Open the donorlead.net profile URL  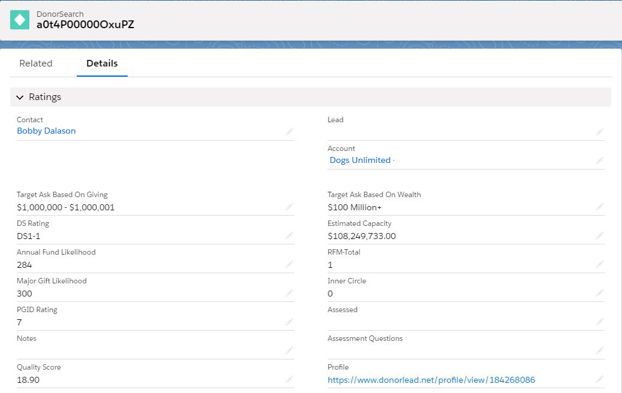(x=431, y=380)
